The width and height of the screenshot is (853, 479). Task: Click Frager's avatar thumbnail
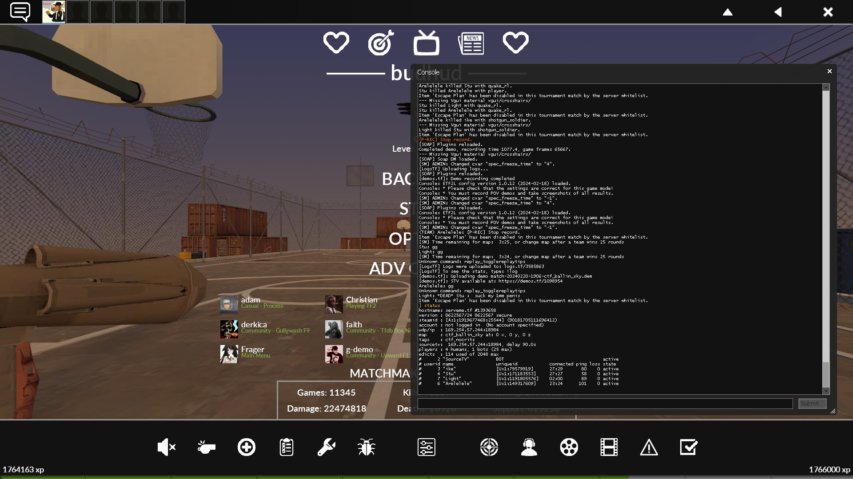click(x=229, y=354)
